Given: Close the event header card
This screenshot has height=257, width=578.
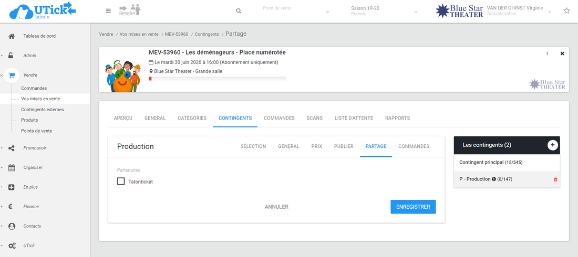Looking at the screenshot, I should coord(562,53).
